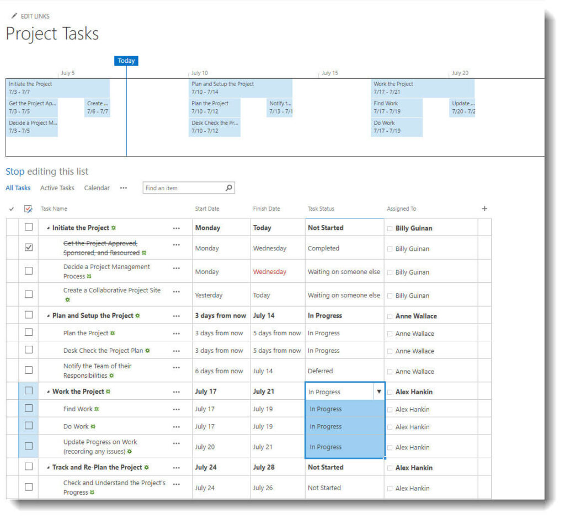This screenshot has width=565, height=520.
Task: Switch to the Calendar view
Action: click(x=97, y=188)
